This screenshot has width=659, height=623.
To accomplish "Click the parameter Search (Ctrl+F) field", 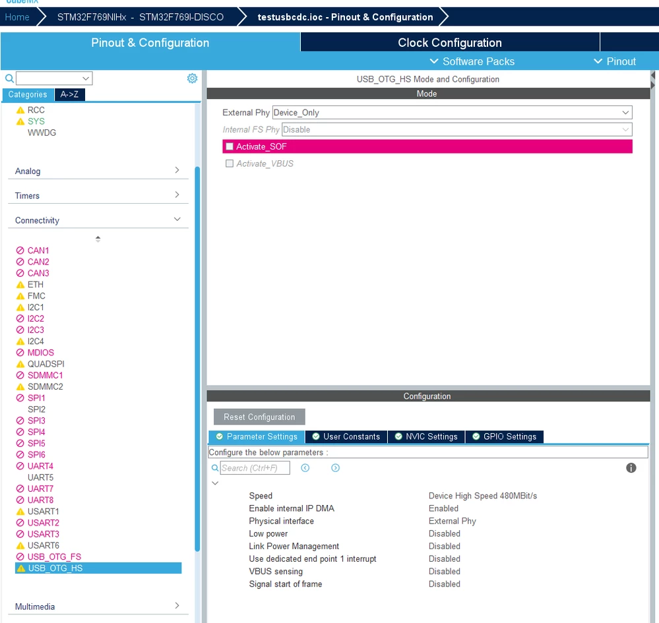I will pos(255,467).
